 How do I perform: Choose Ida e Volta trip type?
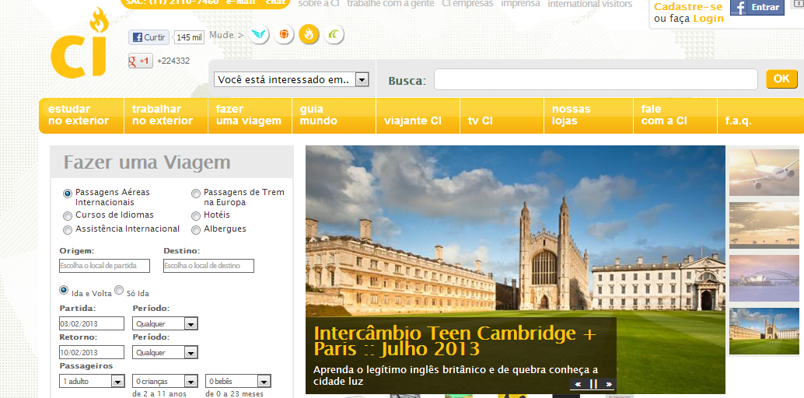64,290
